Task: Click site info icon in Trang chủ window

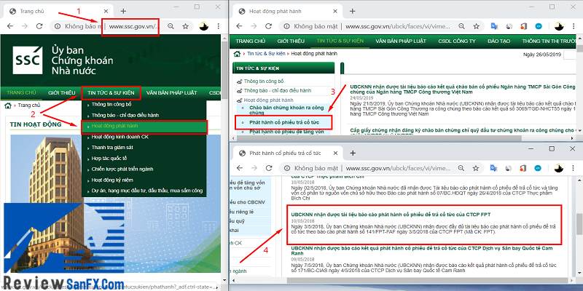Action: [x=58, y=26]
